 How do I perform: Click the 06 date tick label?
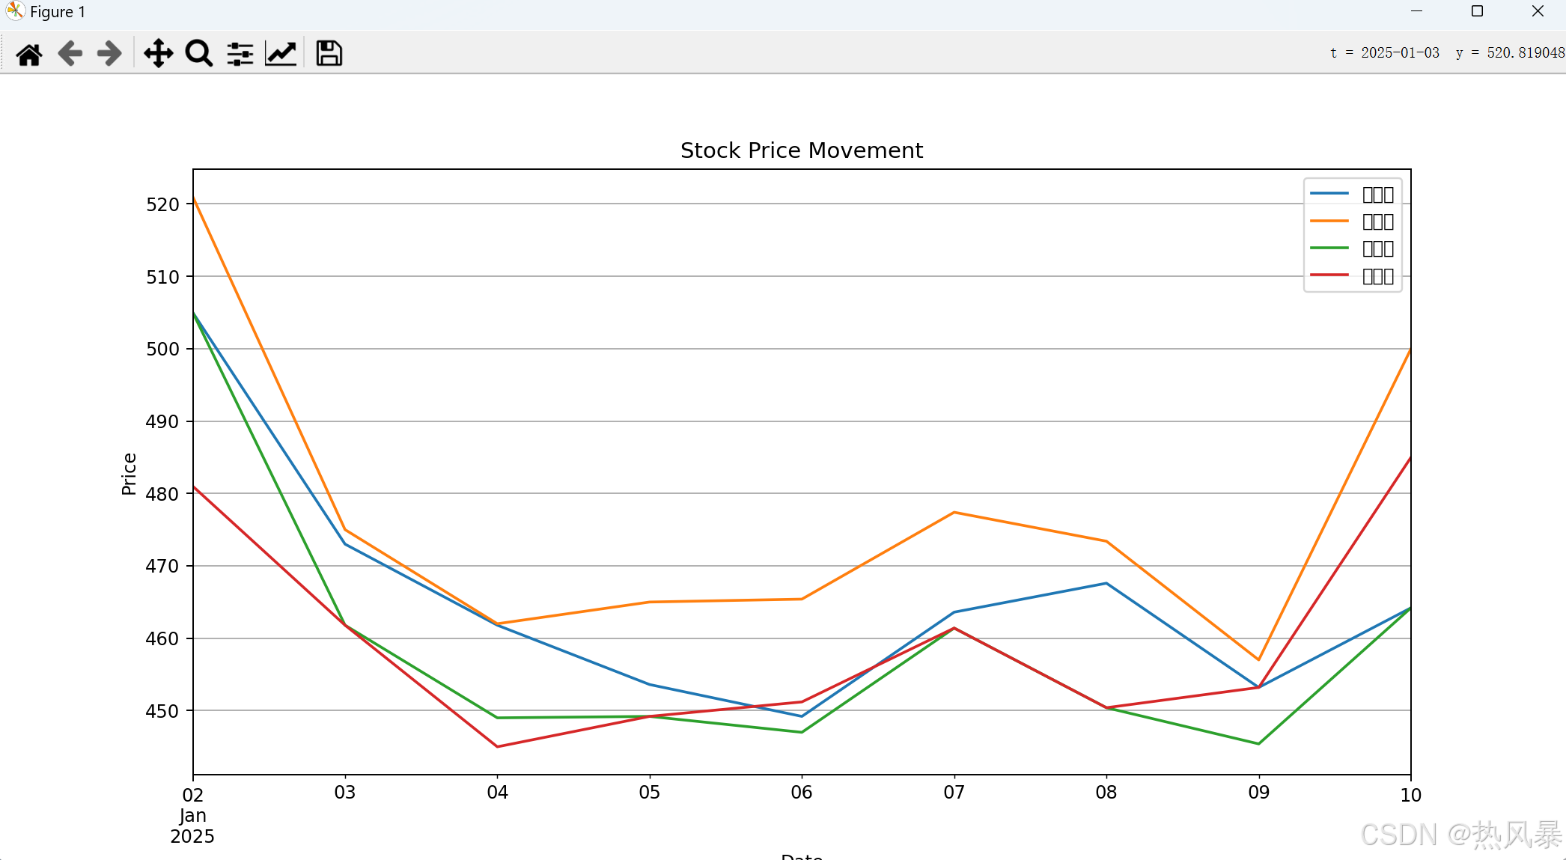(801, 793)
